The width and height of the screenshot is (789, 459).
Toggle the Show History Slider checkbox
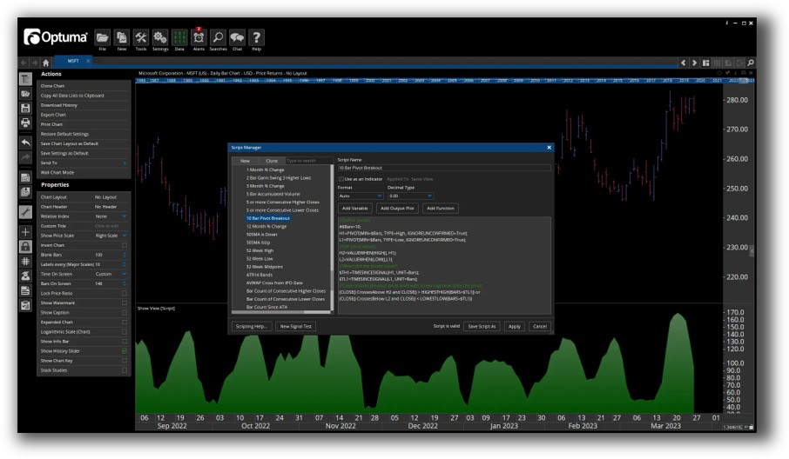[x=125, y=350]
